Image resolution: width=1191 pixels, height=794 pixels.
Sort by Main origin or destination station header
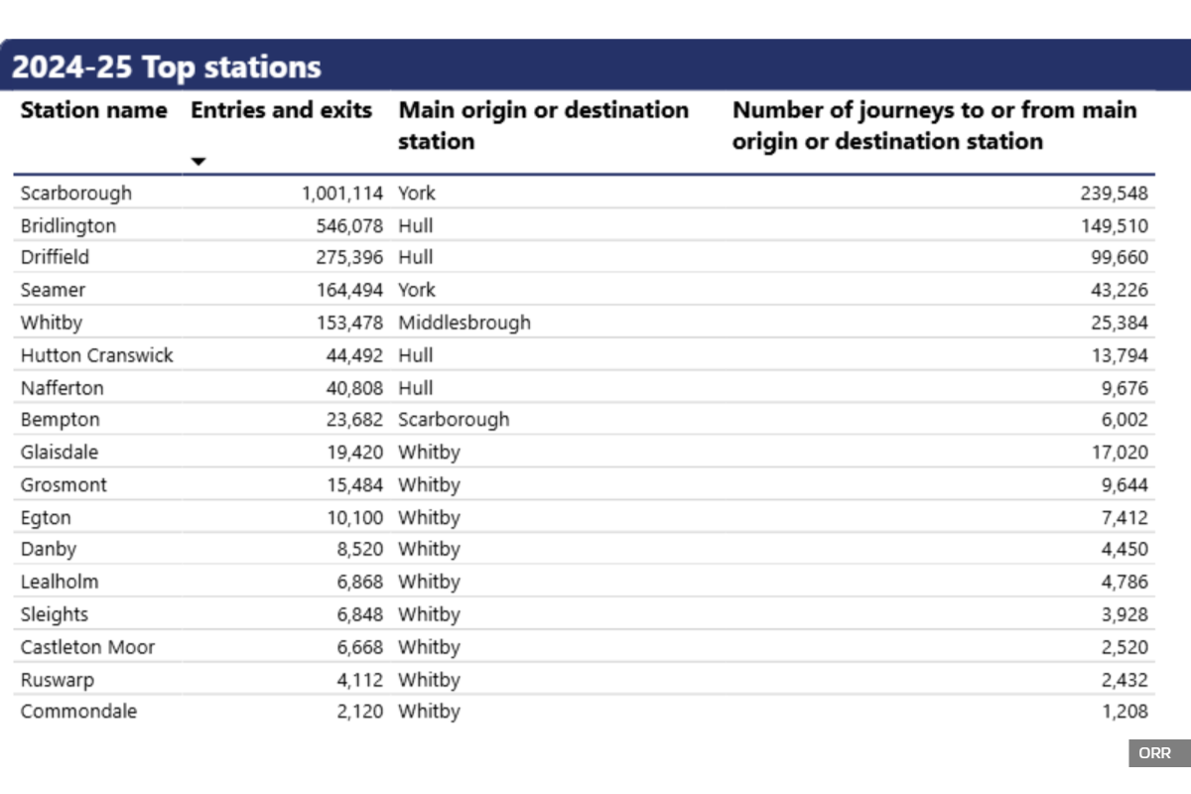coord(543,125)
